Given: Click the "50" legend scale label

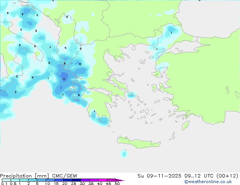Looking at the screenshot, I should pos(117,183).
